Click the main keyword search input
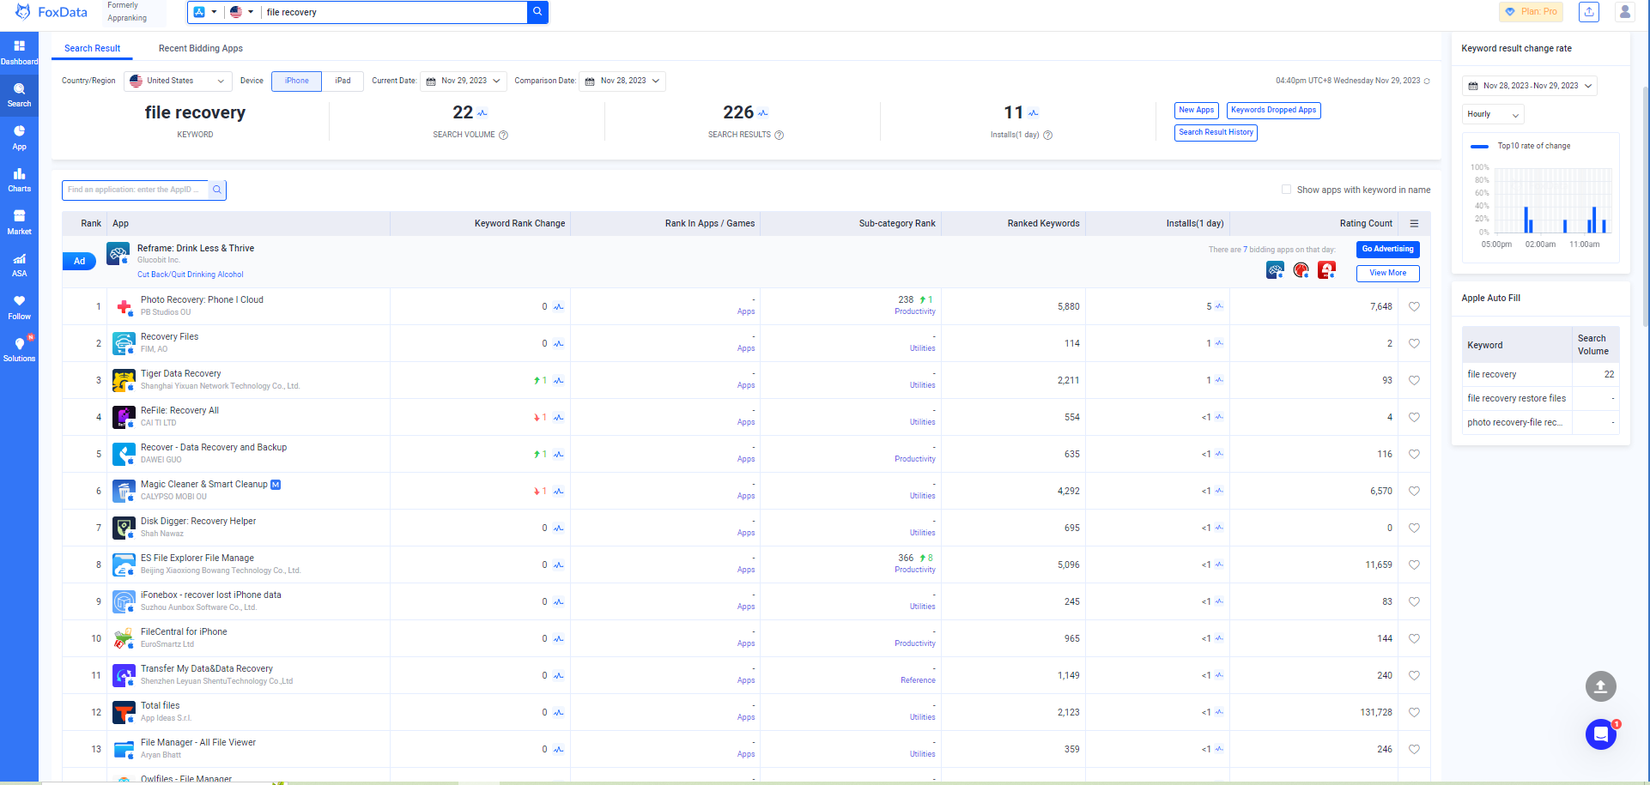The image size is (1650, 785). point(395,12)
